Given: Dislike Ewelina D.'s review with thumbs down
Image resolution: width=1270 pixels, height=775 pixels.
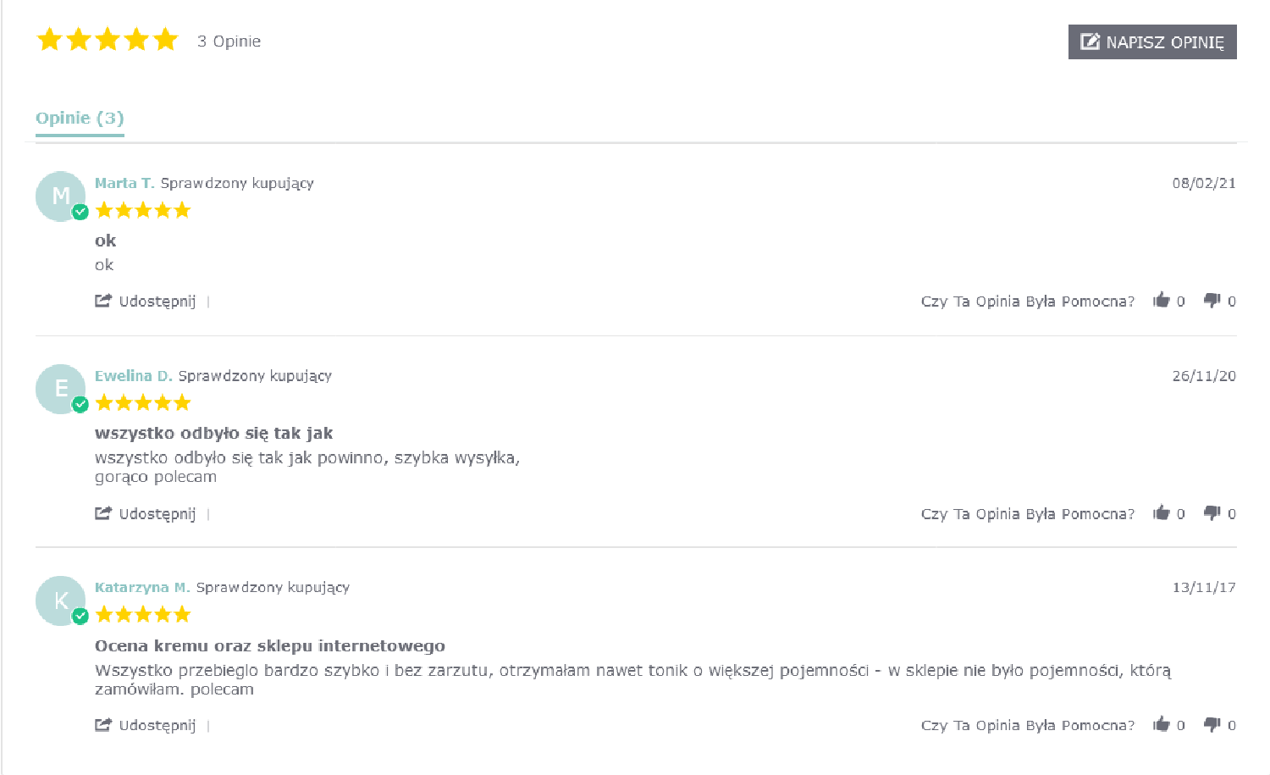Looking at the screenshot, I should pos(1212,512).
